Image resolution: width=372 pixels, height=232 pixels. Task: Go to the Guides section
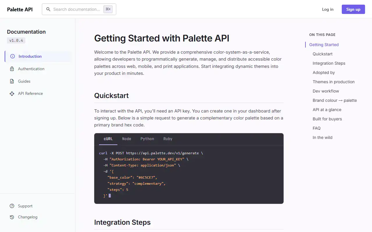click(37, 81)
